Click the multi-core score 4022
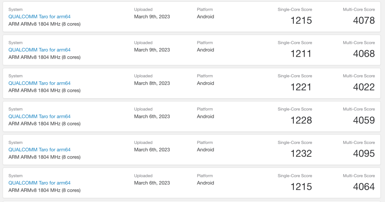 pos(364,87)
